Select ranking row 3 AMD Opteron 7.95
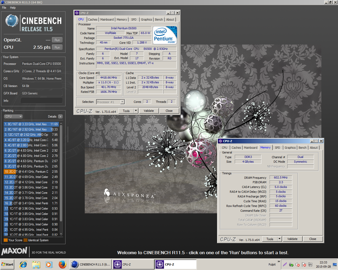This screenshot has height=270, width=338. coord(31,135)
